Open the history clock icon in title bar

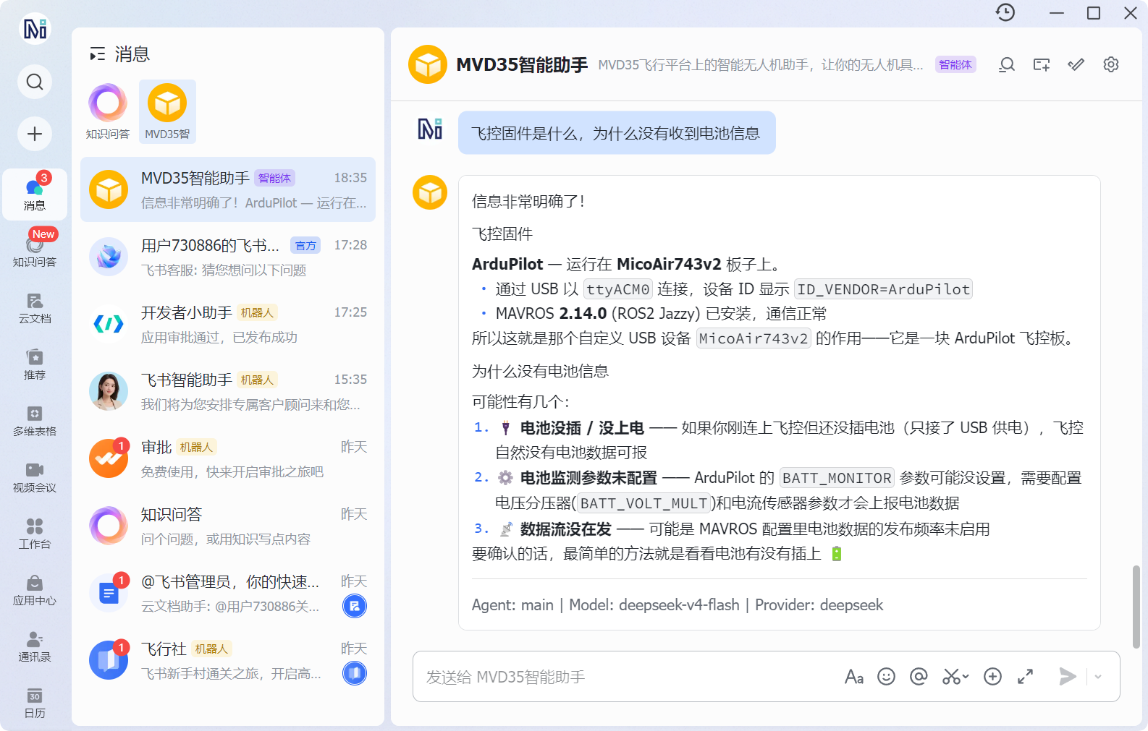click(x=1005, y=12)
